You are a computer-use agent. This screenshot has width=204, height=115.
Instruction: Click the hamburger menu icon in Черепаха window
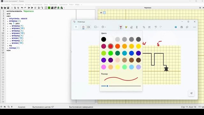pos(101,13)
